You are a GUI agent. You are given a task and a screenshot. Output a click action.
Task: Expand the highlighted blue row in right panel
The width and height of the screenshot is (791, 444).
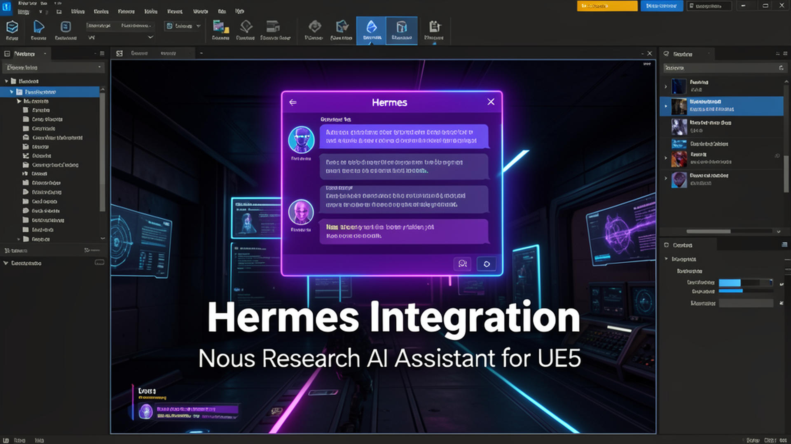(665, 106)
